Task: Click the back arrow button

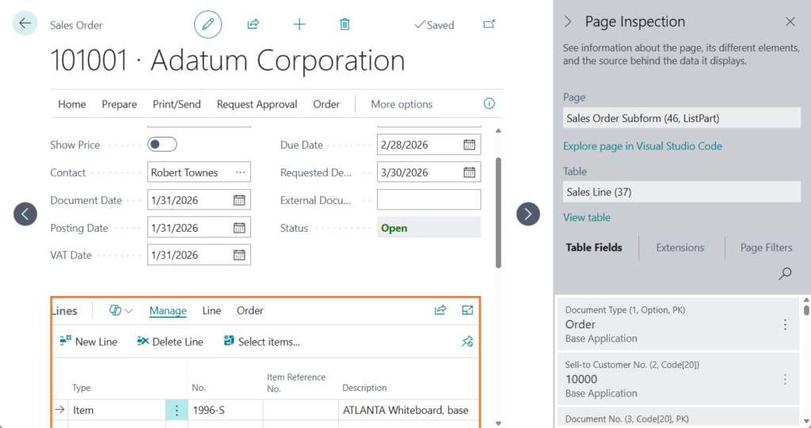Action: 25,23
